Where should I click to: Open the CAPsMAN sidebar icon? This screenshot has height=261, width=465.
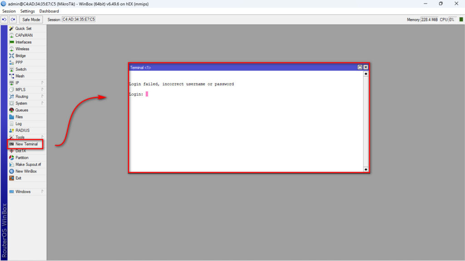(x=12, y=35)
